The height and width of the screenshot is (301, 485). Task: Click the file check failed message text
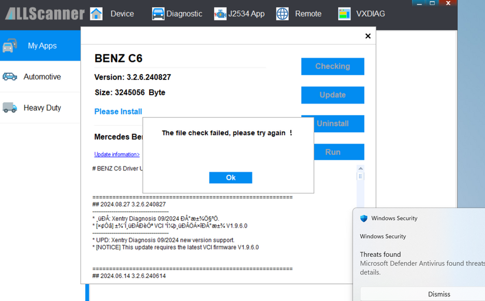tap(227, 133)
